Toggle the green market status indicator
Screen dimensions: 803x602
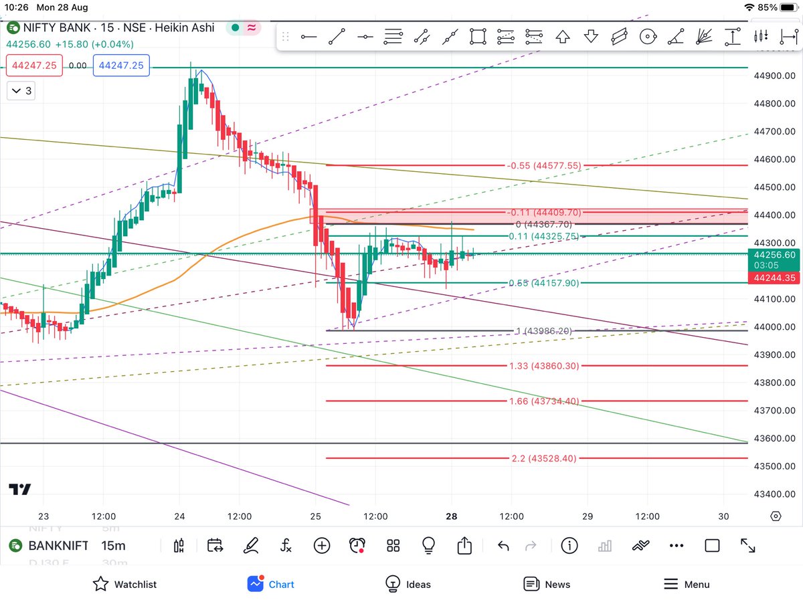tap(236, 27)
